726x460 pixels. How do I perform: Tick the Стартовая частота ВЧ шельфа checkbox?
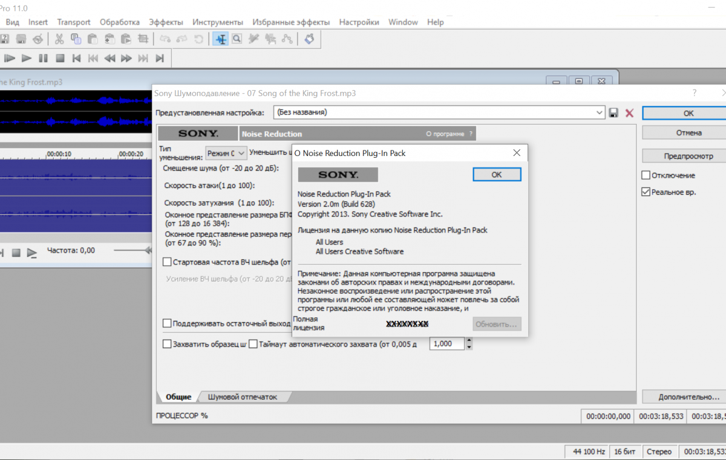pyautogui.click(x=167, y=262)
